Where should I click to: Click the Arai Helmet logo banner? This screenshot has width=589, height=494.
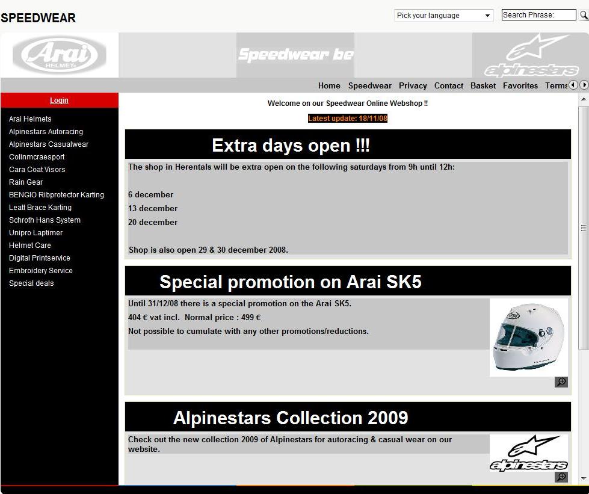tap(60, 55)
